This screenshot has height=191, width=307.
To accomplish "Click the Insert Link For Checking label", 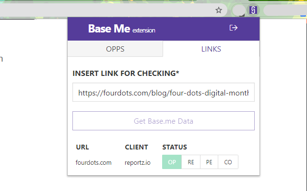I will coord(126,74).
